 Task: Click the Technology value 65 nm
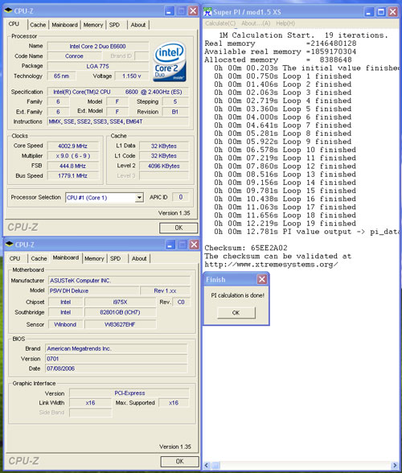[x=62, y=76]
